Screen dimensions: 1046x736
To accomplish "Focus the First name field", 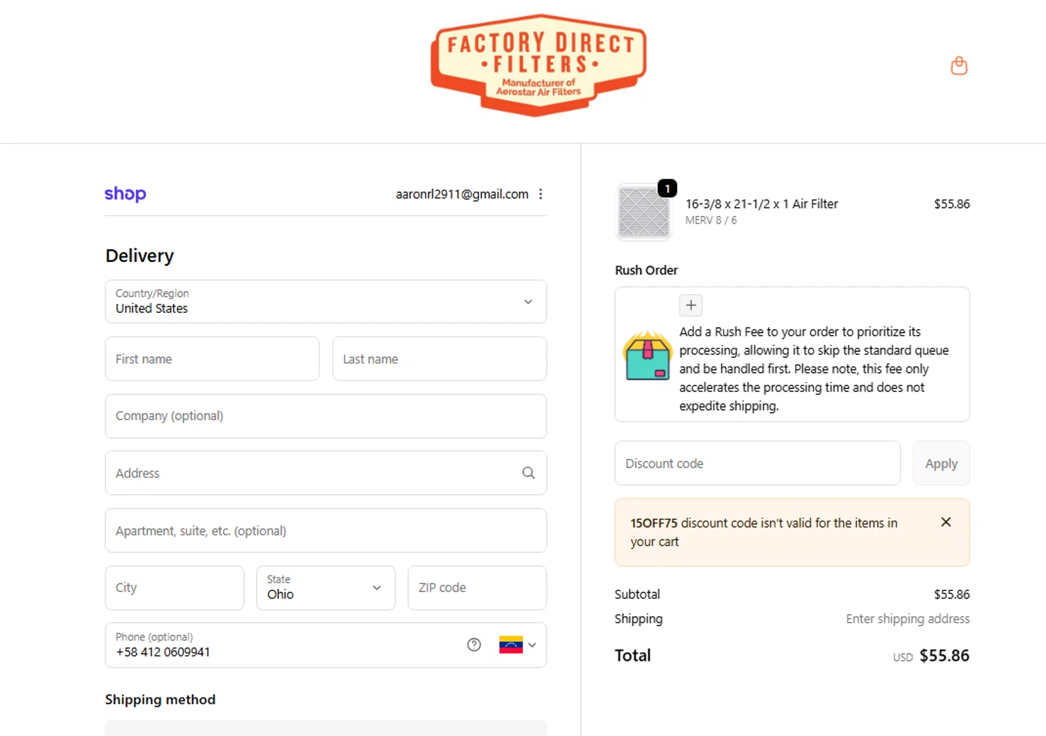I will click(x=212, y=359).
